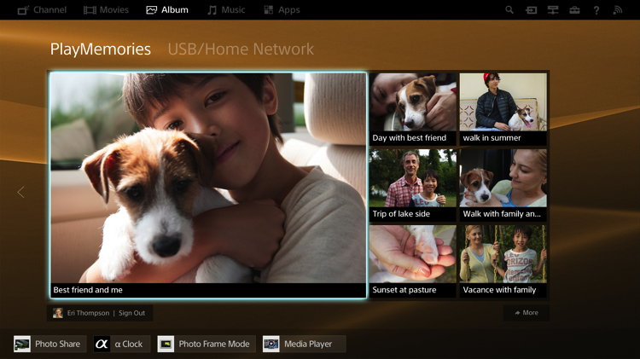
Task: Open the Sunset at pasture album
Action: (413, 261)
